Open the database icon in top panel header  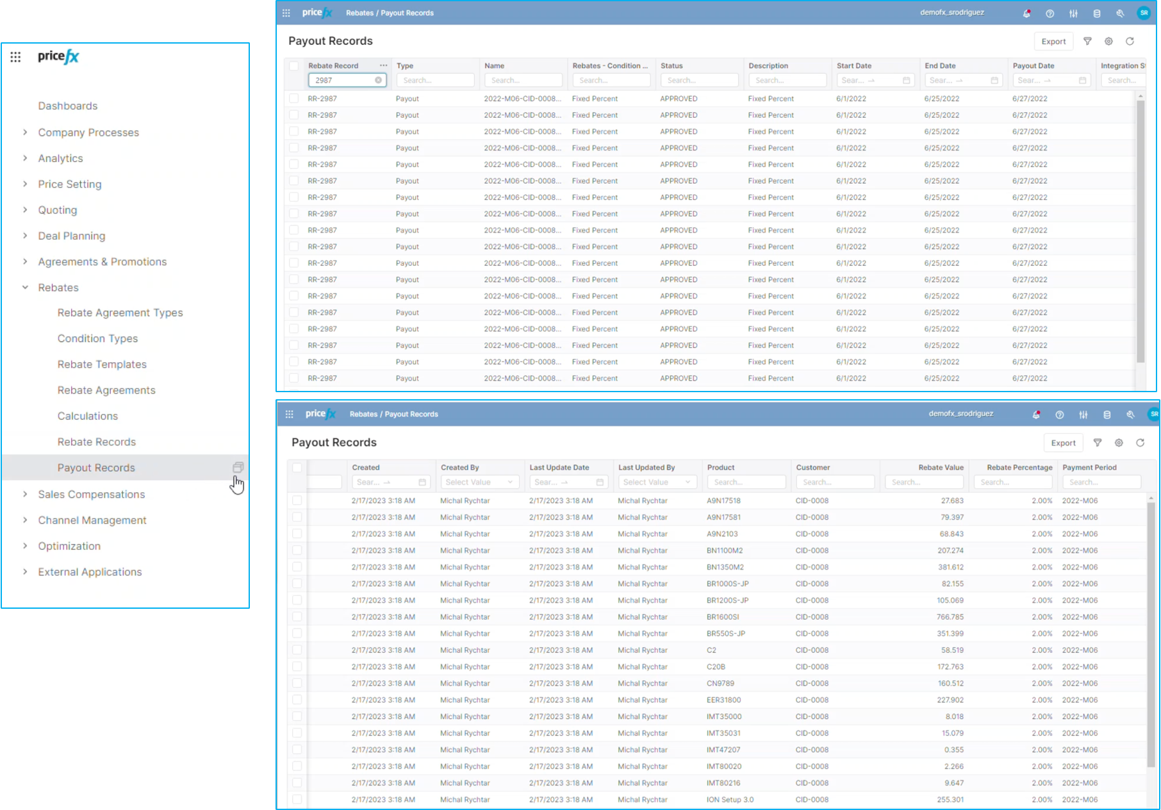pos(1096,13)
